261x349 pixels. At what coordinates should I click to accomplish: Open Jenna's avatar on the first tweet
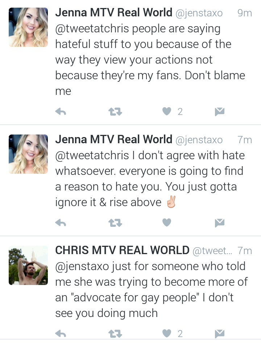click(28, 27)
